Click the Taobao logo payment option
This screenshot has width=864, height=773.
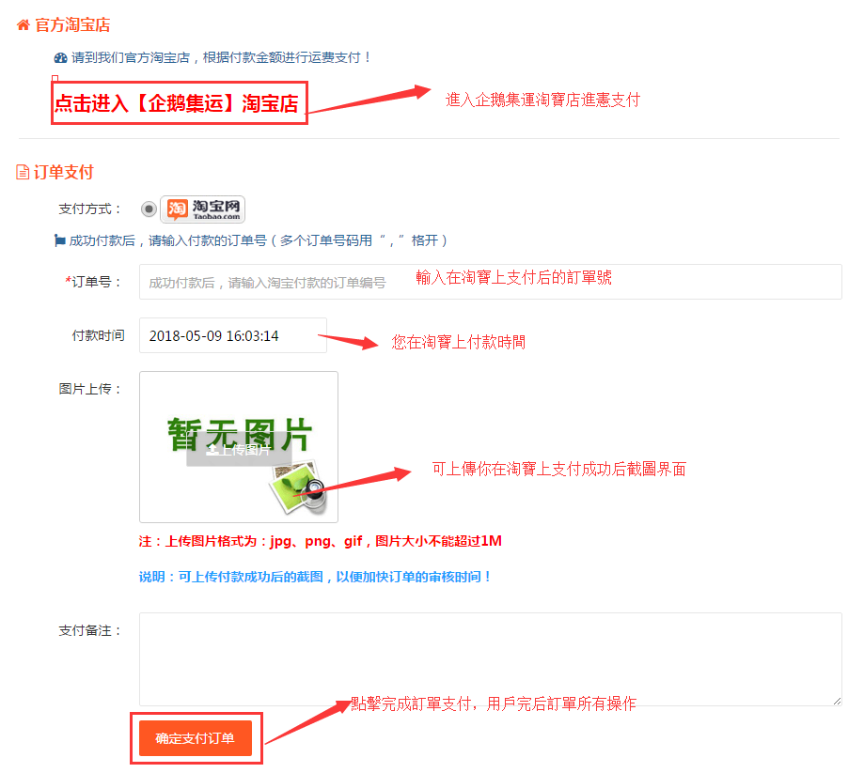pos(203,209)
